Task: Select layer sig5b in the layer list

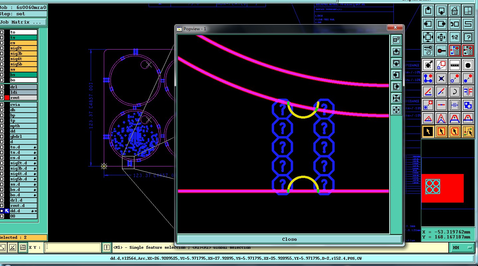Action: 23,64
